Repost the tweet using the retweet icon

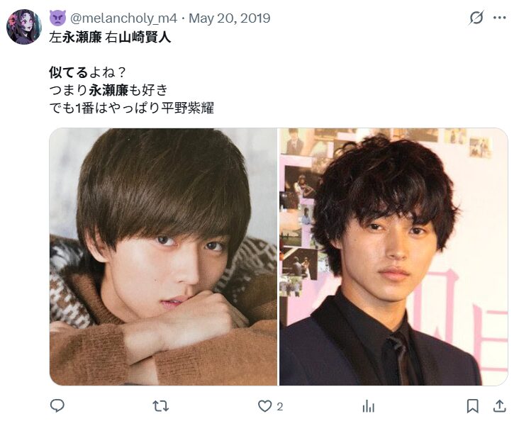(x=160, y=406)
